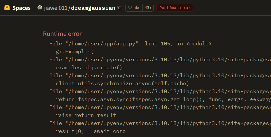Click the File path line above examples_obj.create()
271x137 pixels.
160,59
